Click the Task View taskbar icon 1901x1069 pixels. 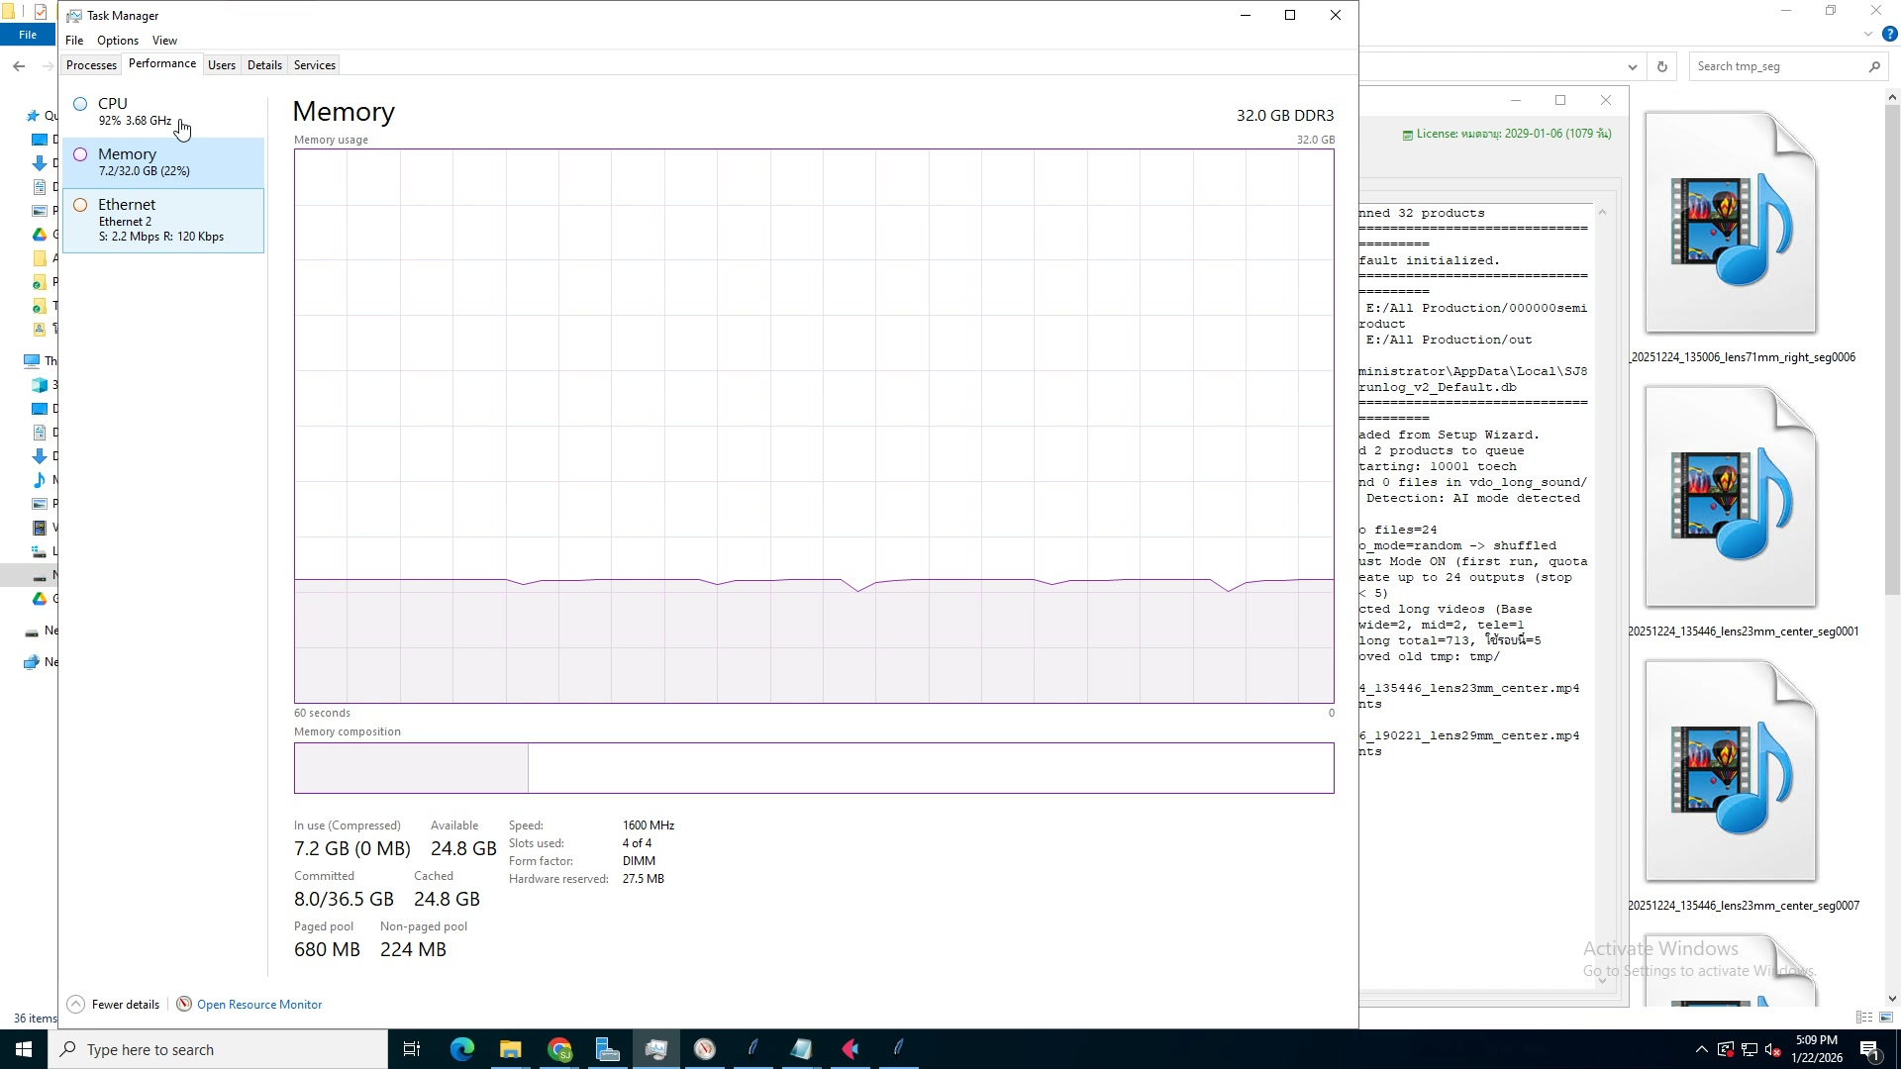(412, 1049)
